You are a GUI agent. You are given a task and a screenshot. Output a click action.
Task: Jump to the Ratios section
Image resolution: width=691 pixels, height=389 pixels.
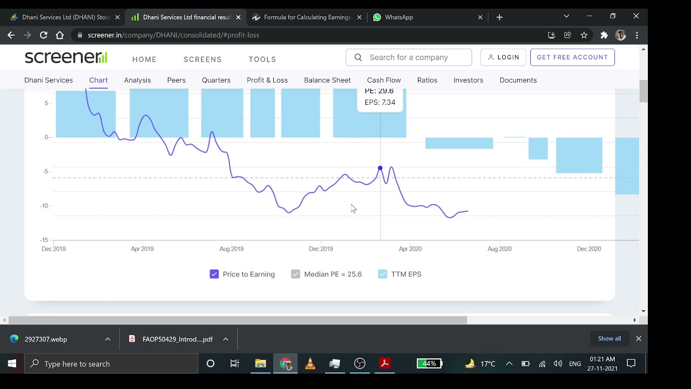coord(427,80)
